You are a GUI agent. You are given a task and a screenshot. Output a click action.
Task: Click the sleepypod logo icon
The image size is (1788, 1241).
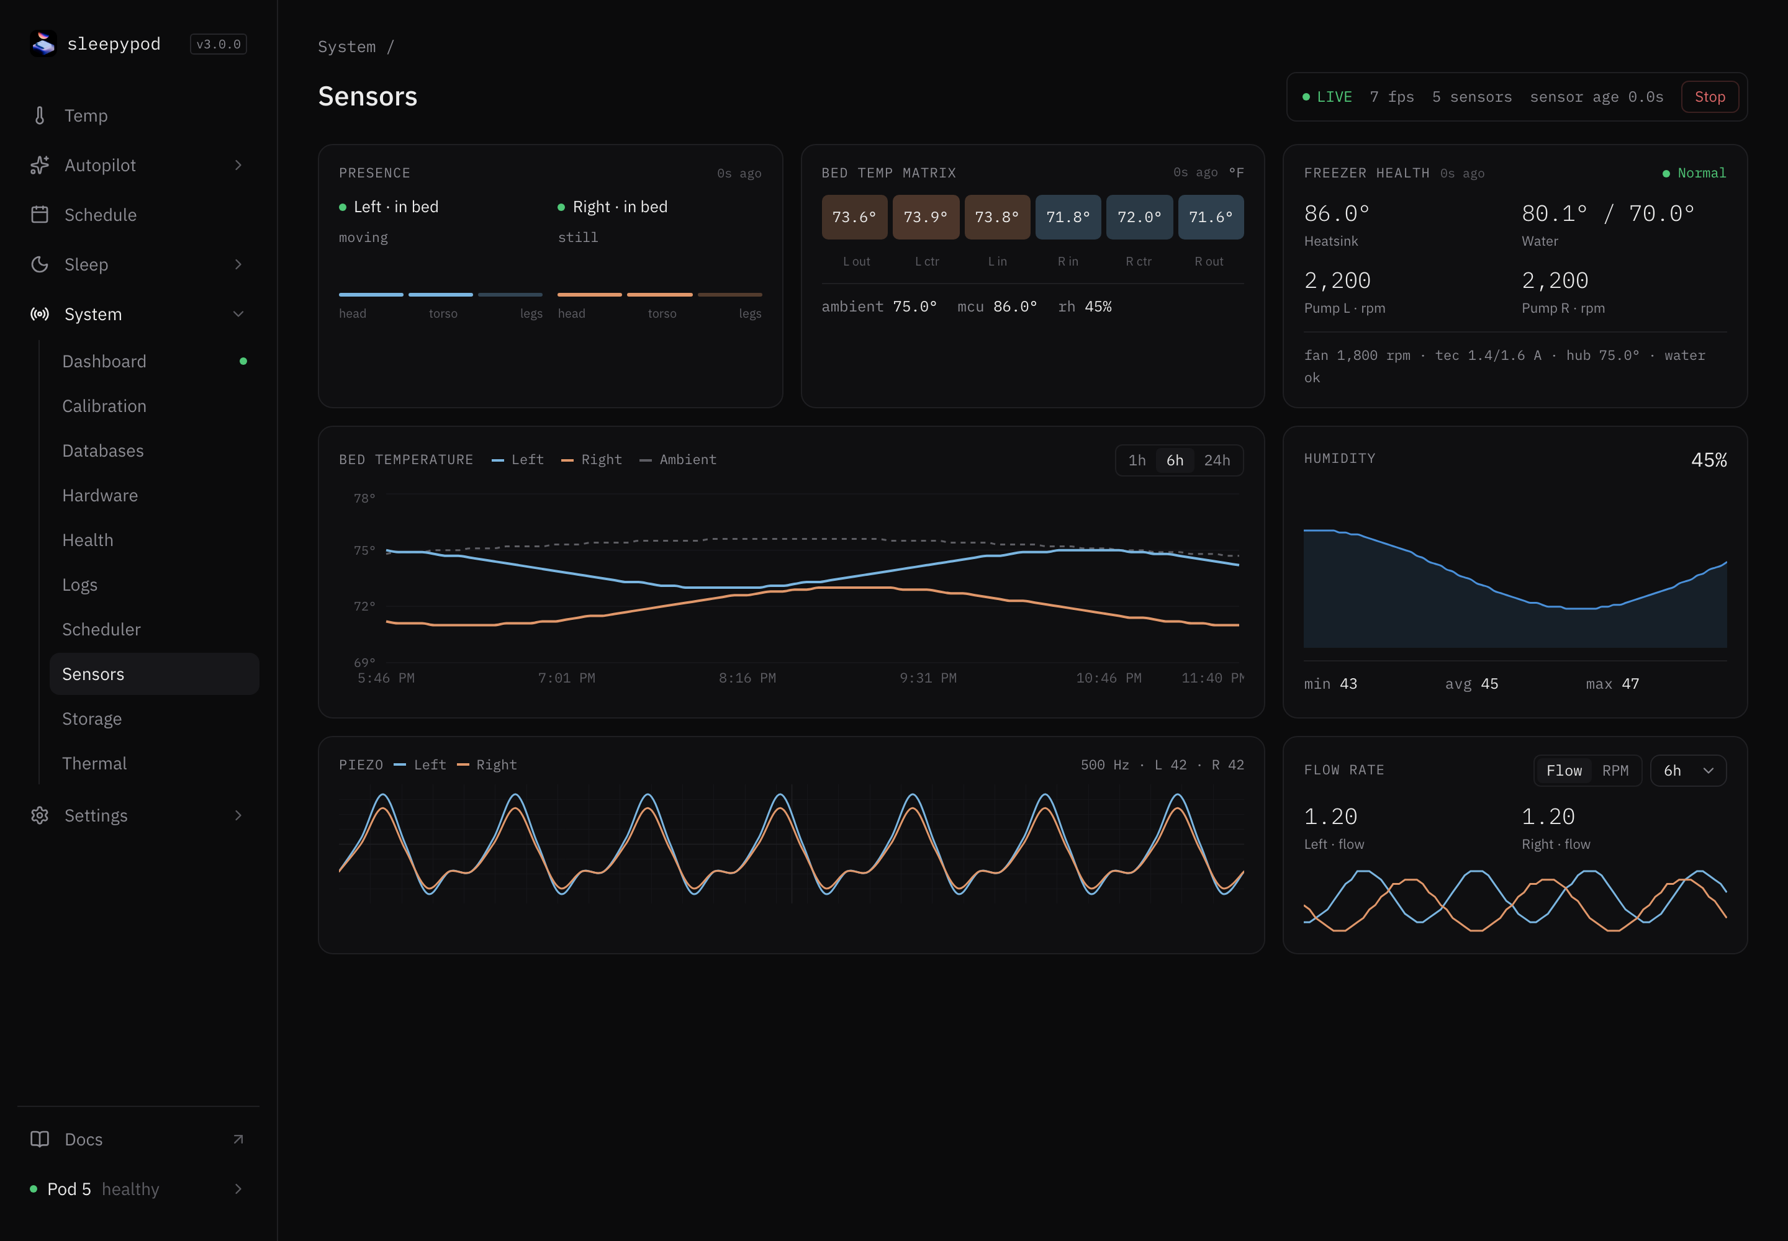coord(43,43)
